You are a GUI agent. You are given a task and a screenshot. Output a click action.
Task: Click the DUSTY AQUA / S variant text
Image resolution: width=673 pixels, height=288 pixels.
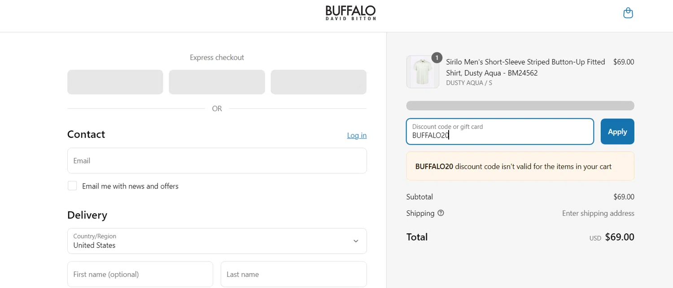[469, 83]
